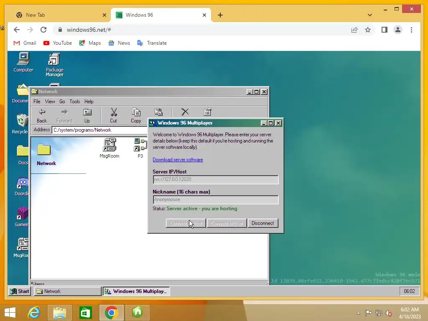
Task: Go back in Chrome
Action: (17, 30)
